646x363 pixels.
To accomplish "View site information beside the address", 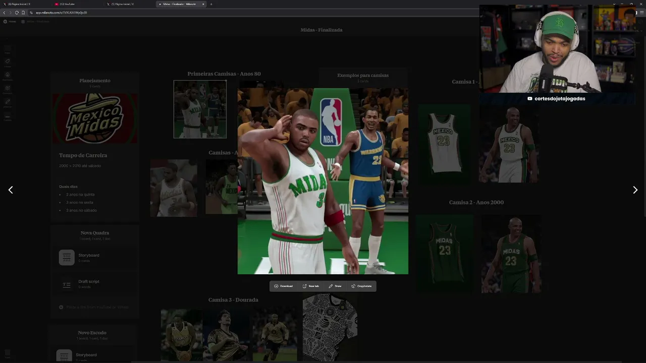I will pos(31,13).
